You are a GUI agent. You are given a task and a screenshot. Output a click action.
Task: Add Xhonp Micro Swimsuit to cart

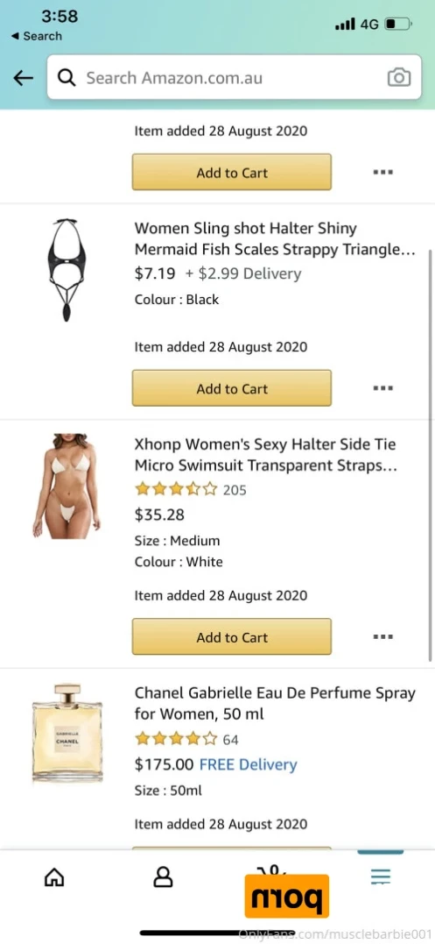[232, 637]
